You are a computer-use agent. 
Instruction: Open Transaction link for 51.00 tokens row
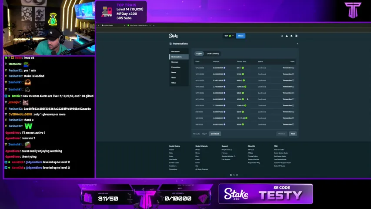288,74
